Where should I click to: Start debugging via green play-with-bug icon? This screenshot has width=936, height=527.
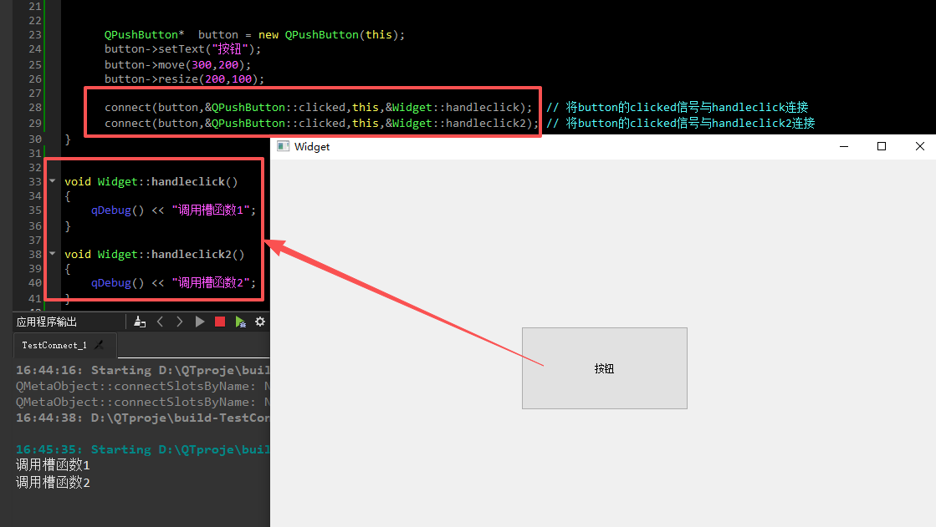pos(240,322)
